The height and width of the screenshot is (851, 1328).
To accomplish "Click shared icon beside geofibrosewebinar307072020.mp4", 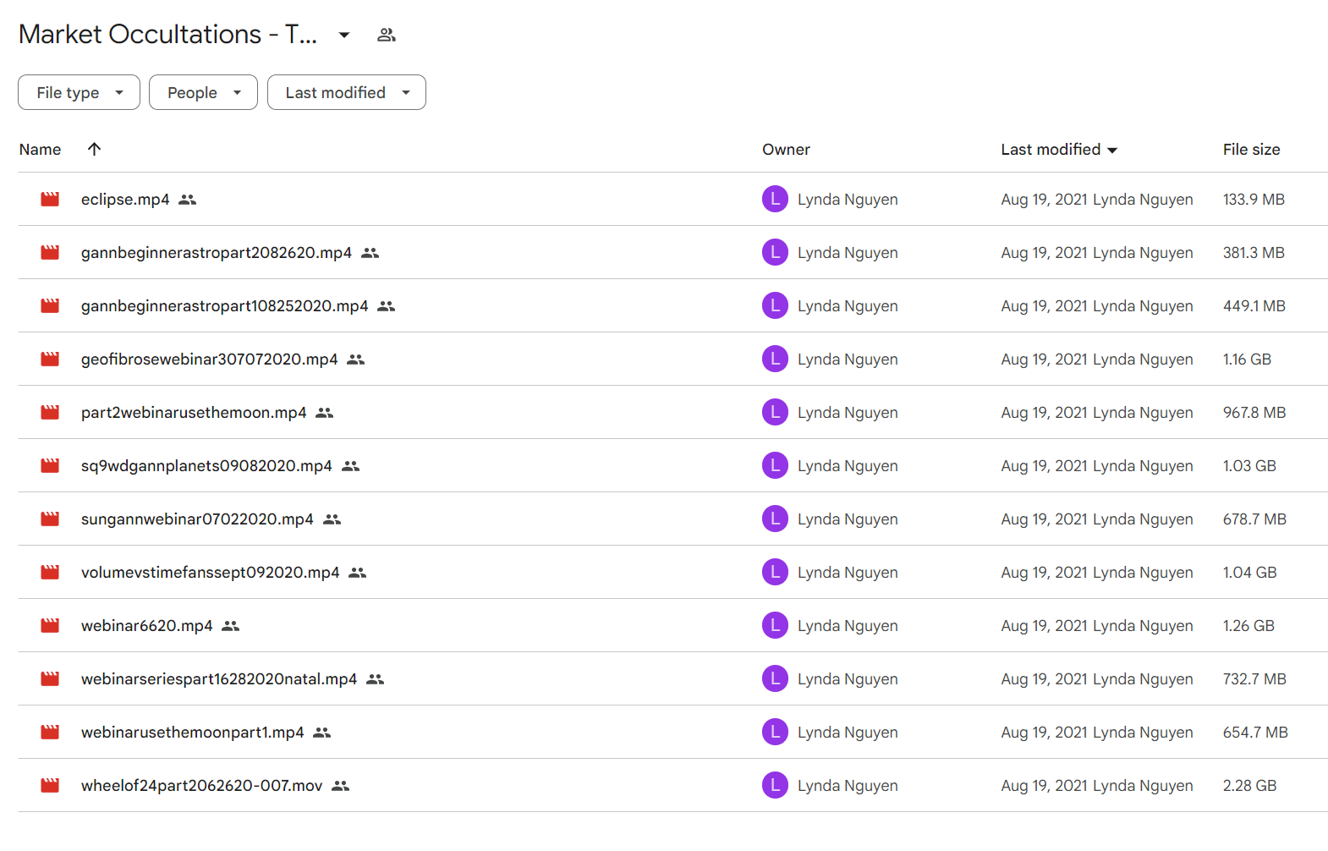I will click(356, 360).
